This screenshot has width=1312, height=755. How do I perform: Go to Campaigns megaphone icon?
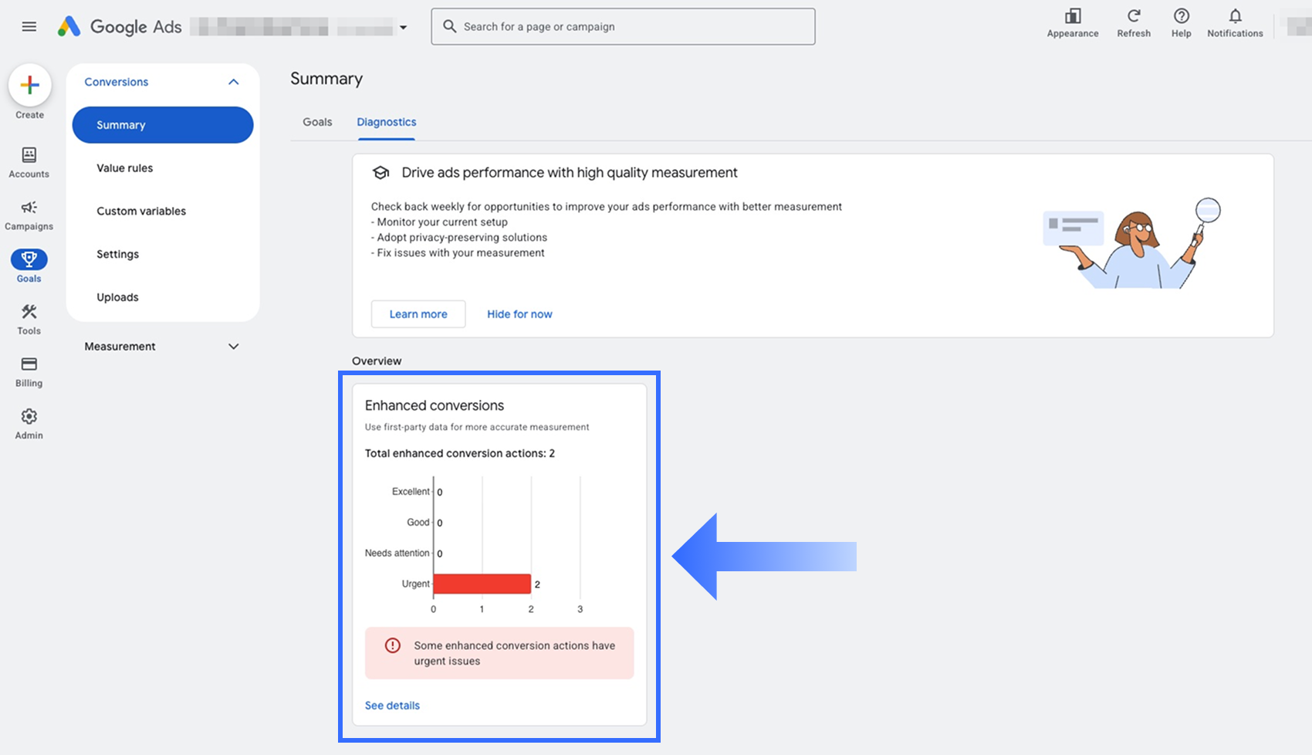pos(29,208)
